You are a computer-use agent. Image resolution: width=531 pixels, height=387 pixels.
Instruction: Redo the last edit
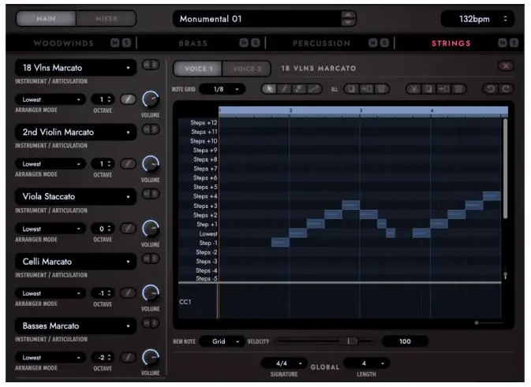point(507,89)
